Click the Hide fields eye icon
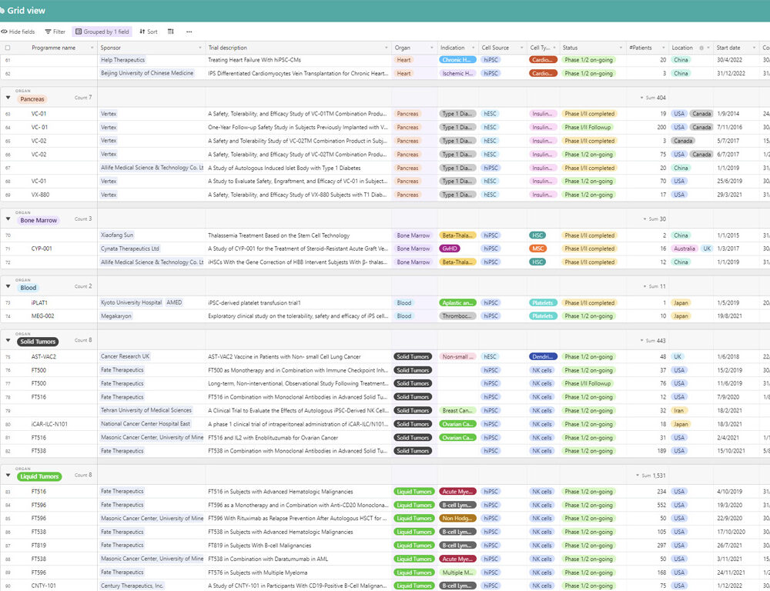This screenshot has width=770, height=591. pos(4,32)
